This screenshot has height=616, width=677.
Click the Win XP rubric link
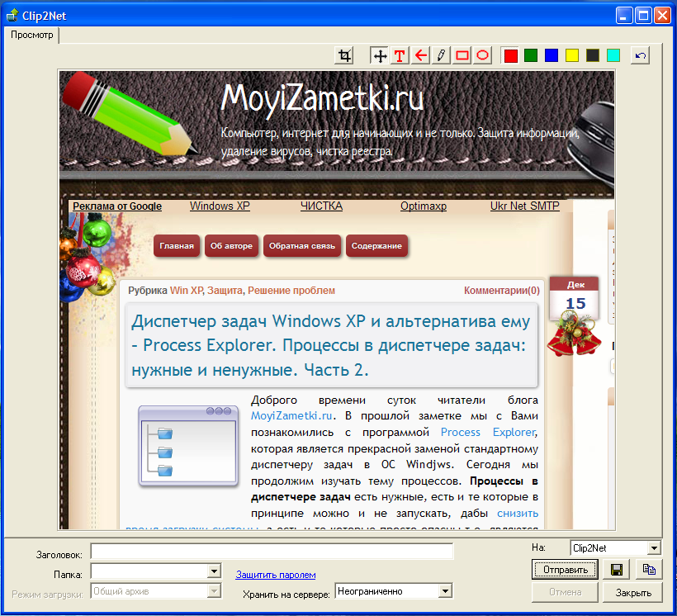[186, 291]
